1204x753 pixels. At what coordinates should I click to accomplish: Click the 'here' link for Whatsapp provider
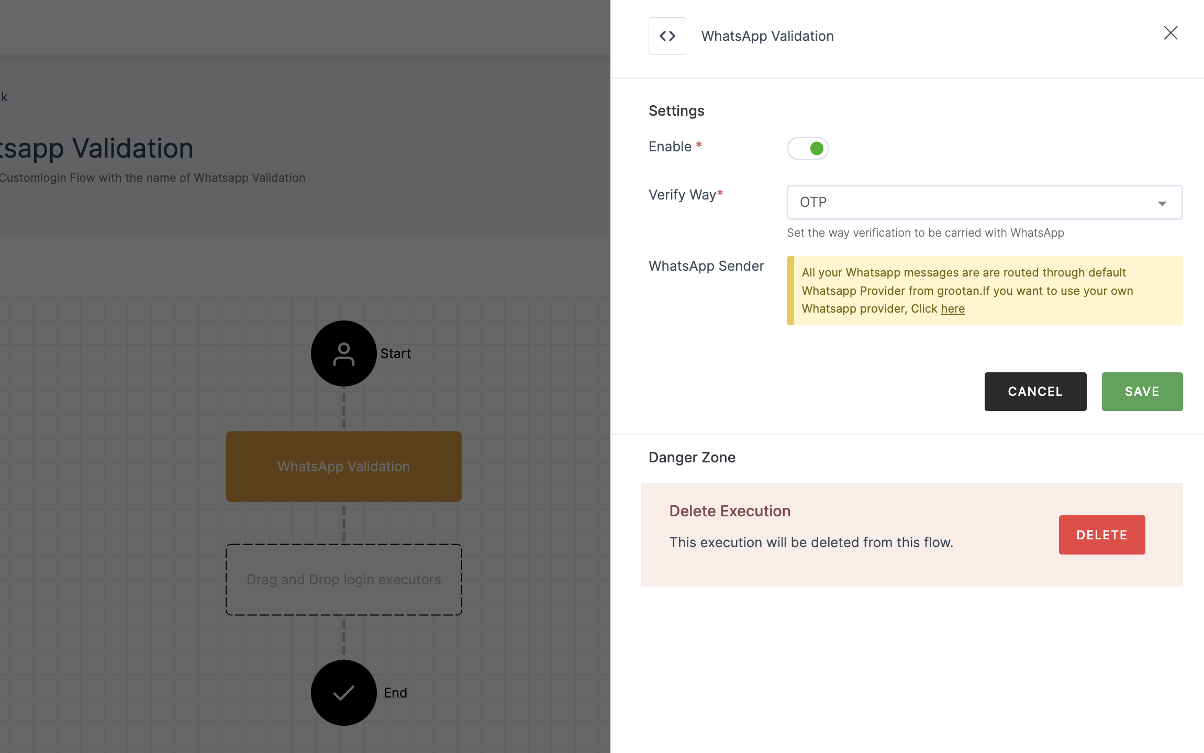coord(953,309)
